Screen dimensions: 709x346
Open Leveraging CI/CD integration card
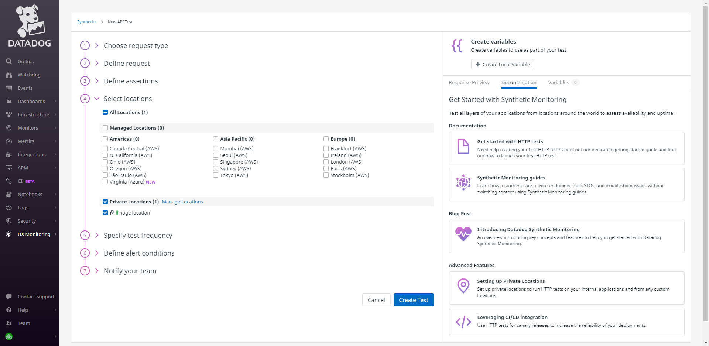point(566,322)
